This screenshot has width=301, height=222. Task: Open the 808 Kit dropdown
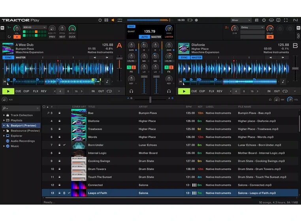34,27
